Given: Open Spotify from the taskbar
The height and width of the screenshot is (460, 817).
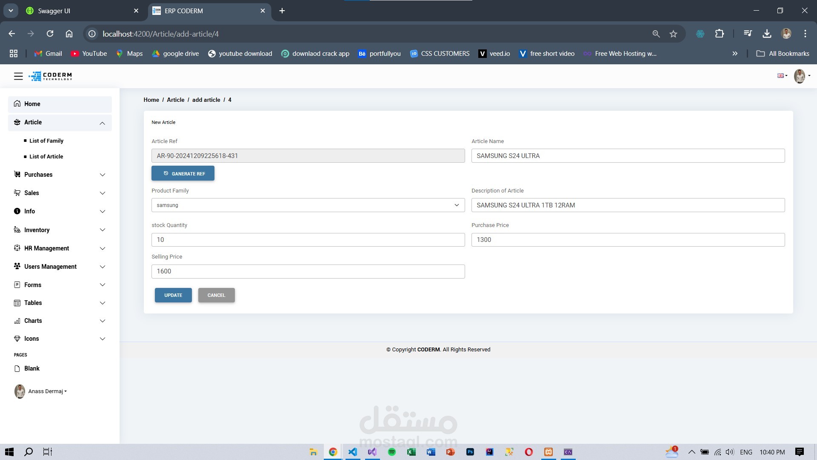Looking at the screenshot, I should coord(392,452).
